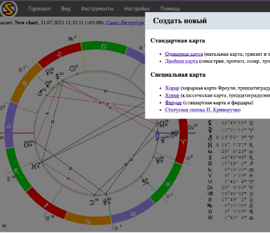This screenshot has width=270, height=233.
Task: Open the Гороскоп menu
Action: pos(40,9)
